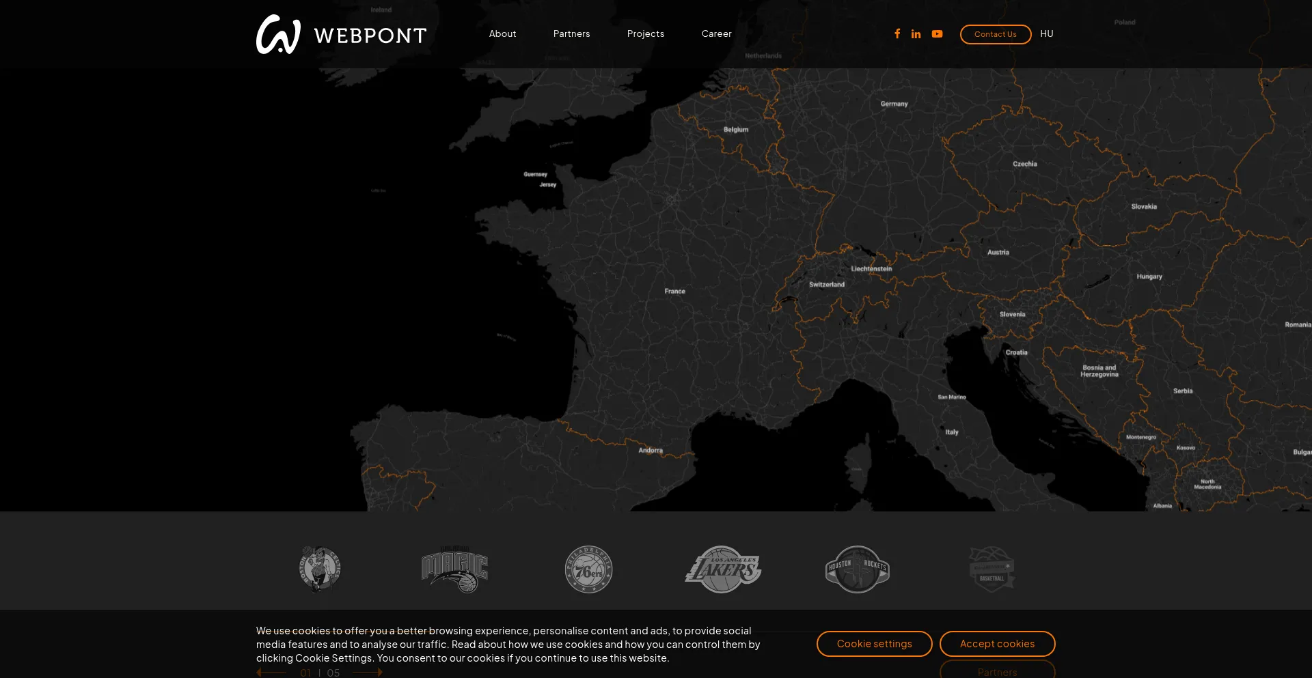Click the faded basketball partner logo
Screen dimensions: 1312x678
pos(992,569)
